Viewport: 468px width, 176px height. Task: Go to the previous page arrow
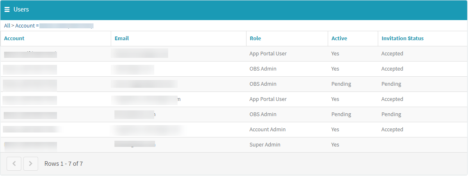point(14,164)
